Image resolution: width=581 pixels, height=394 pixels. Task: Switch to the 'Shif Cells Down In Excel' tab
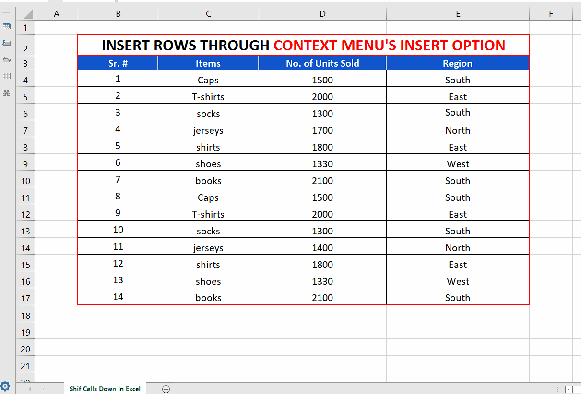pyautogui.click(x=105, y=389)
